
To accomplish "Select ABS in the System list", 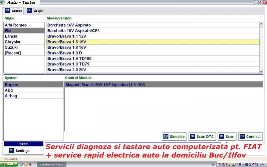I will tap(33, 90).
